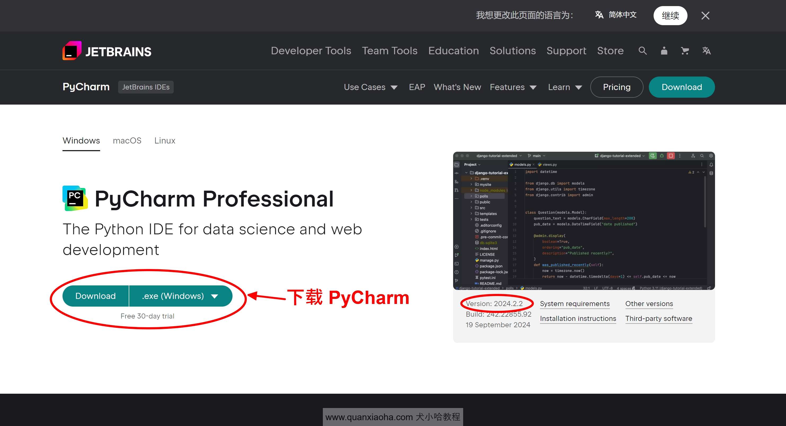The width and height of the screenshot is (786, 426).
Task: Click the PyCharm PC logo icon
Action: (x=75, y=198)
